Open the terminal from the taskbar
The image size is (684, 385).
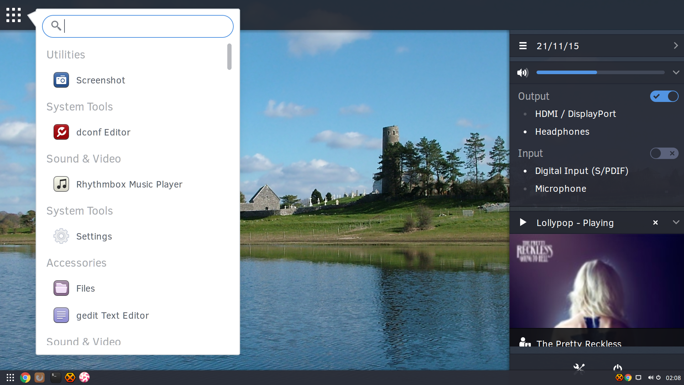point(56,378)
